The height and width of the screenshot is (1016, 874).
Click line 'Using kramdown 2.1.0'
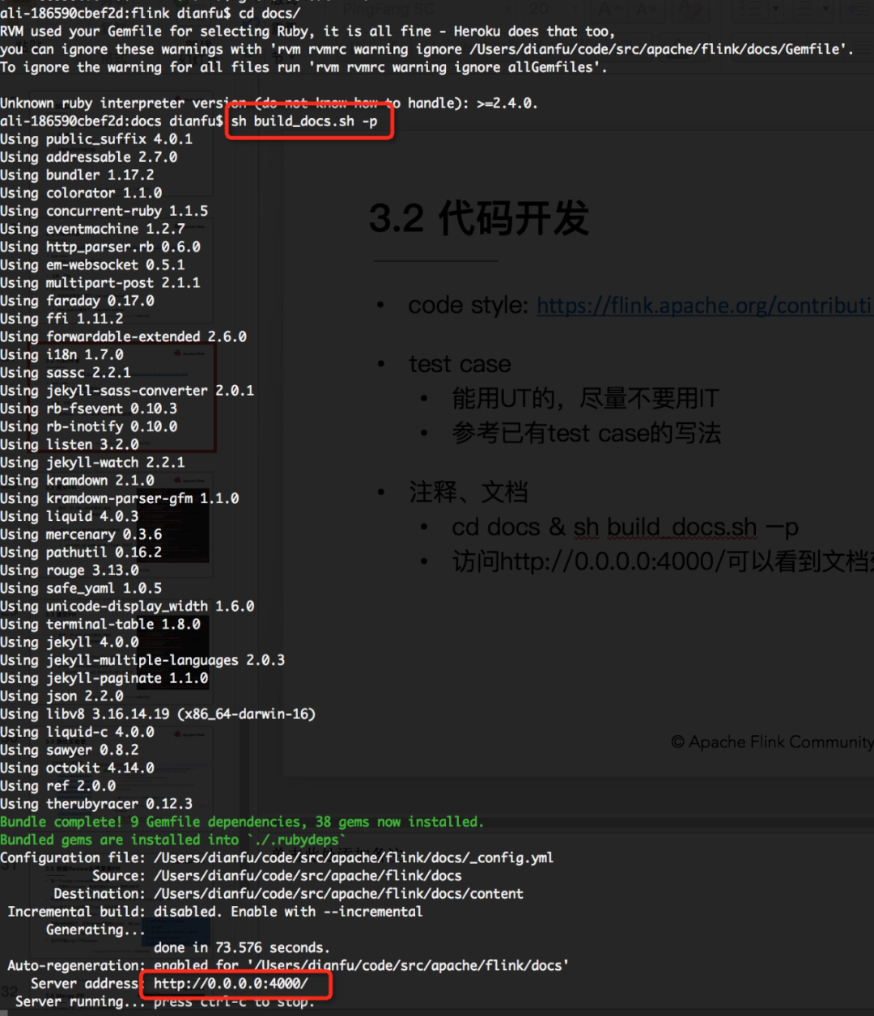tap(77, 480)
